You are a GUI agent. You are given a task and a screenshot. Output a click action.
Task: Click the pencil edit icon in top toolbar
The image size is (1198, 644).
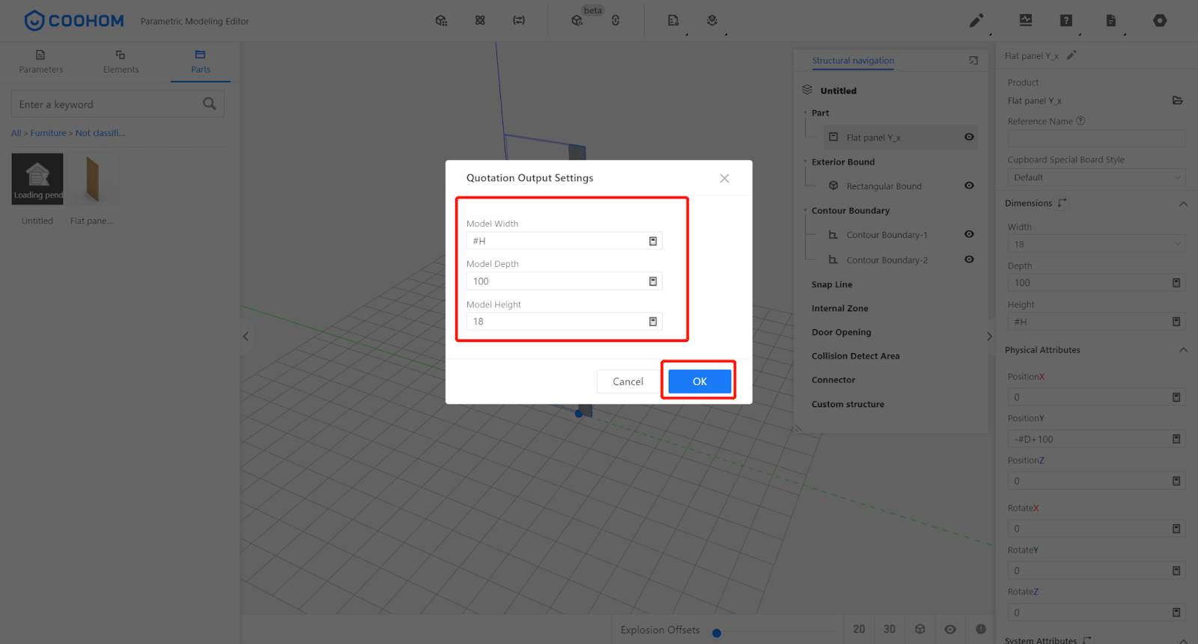[x=976, y=21]
